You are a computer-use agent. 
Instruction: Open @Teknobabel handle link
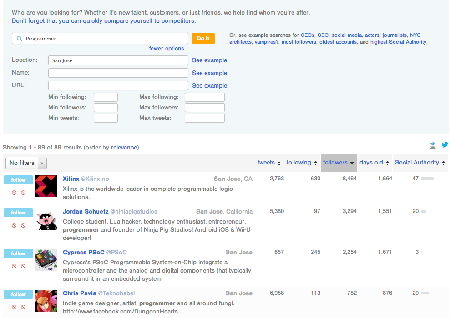[x=116, y=293]
